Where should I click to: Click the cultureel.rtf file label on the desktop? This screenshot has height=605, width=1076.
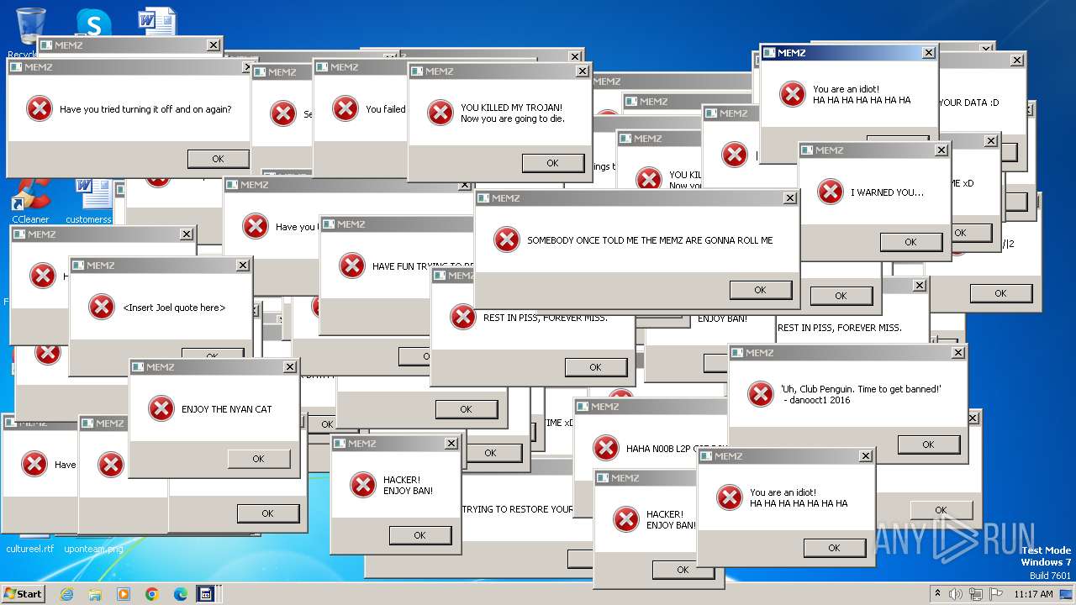point(29,549)
